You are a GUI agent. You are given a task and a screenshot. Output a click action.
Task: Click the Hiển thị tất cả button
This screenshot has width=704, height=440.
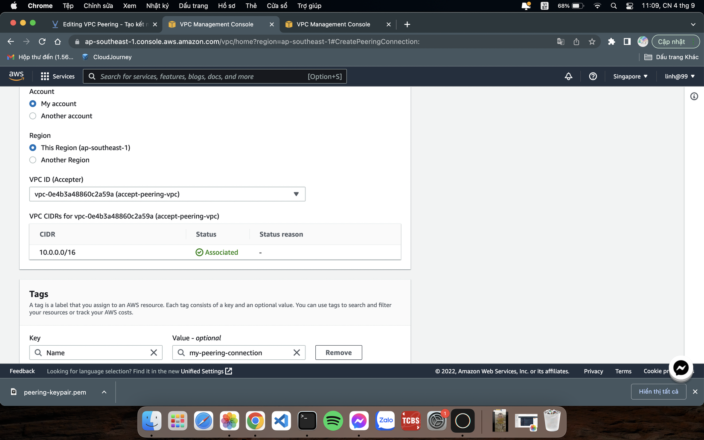(x=658, y=392)
